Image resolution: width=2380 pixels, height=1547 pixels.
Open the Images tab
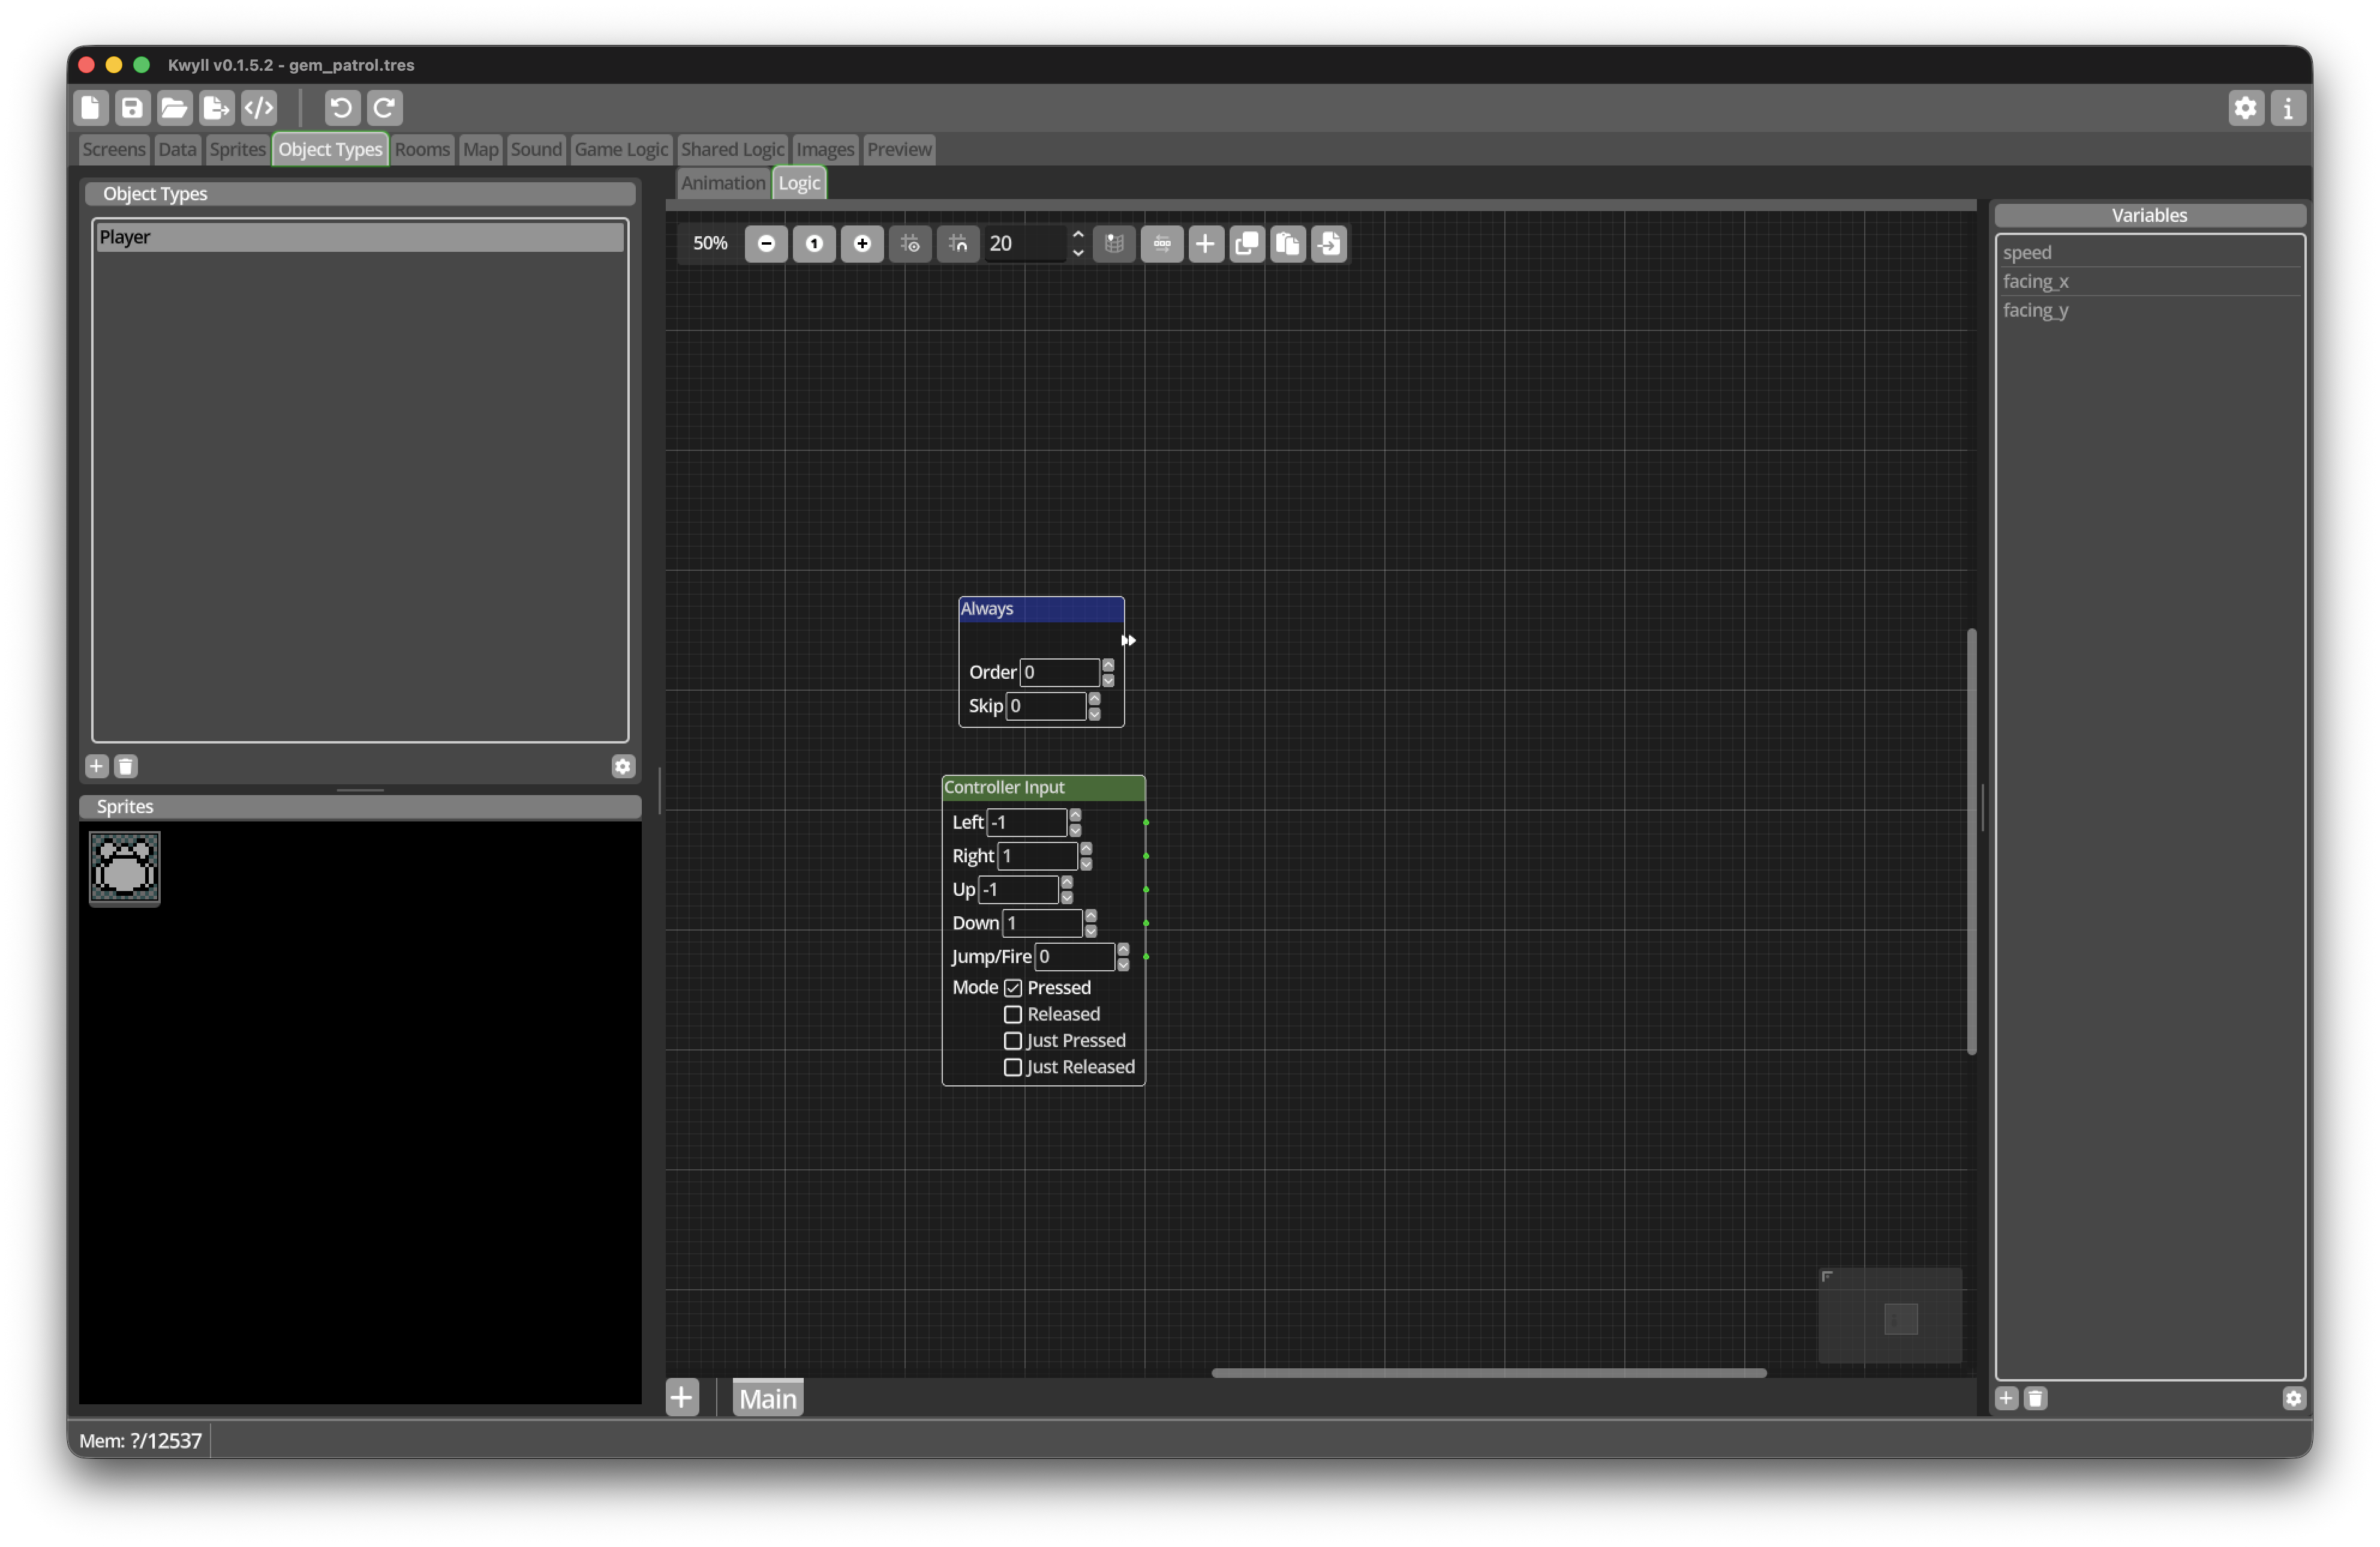825,149
